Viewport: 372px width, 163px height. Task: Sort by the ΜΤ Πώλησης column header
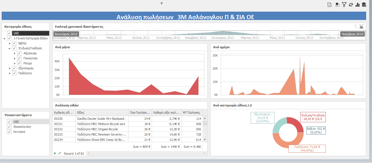click(192, 113)
